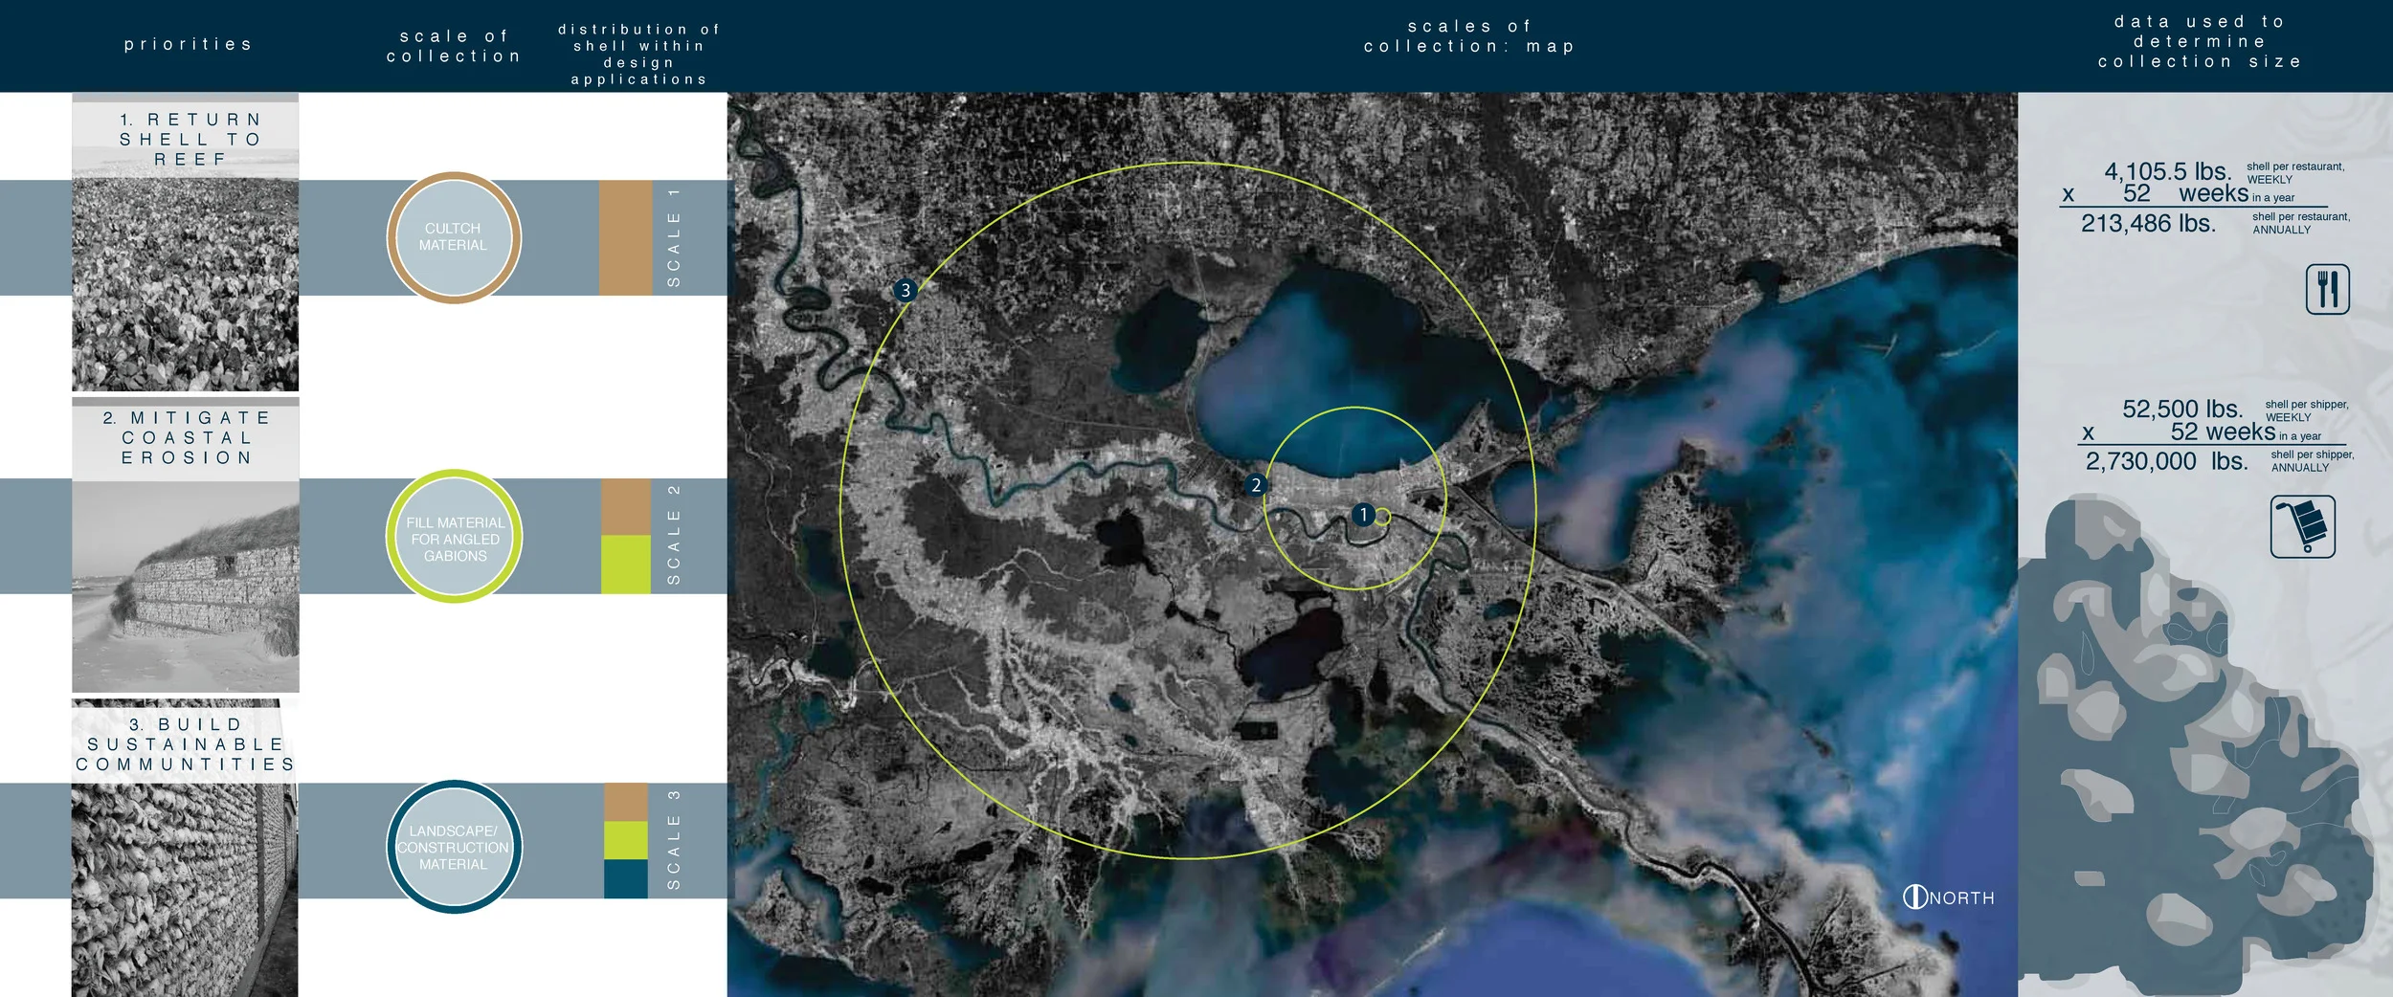
Task: Click the restaurant fork and knife icon
Action: pyautogui.click(x=2327, y=289)
